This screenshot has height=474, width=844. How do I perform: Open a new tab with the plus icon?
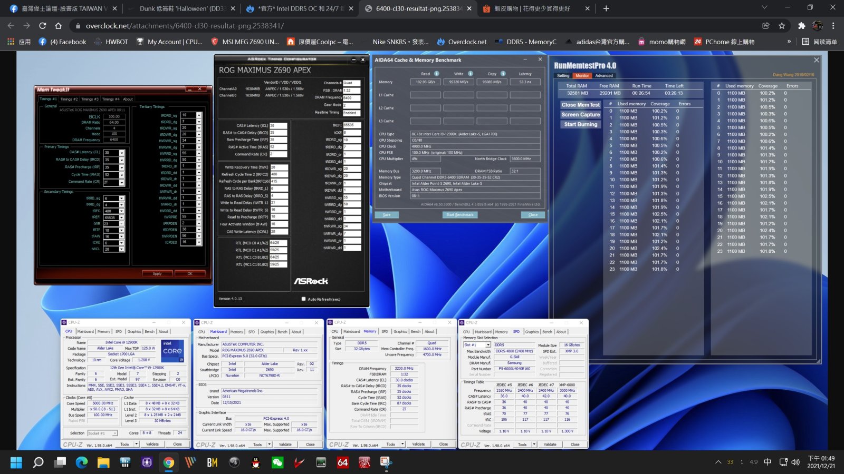click(x=606, y=8)
